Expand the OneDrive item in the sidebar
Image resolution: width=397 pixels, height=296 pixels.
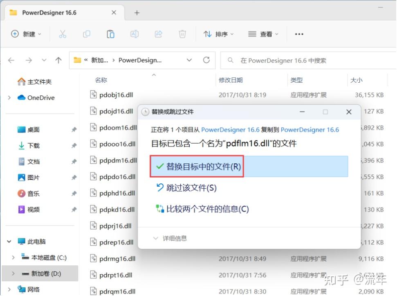(x=9, y=97)
